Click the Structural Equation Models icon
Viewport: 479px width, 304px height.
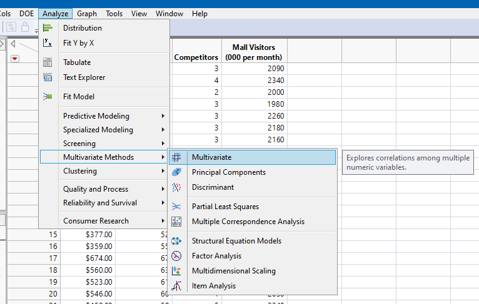(176, 241)
